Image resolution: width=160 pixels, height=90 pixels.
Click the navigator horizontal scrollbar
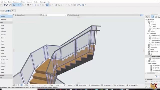pyautogui.click(x=151, y=73)
